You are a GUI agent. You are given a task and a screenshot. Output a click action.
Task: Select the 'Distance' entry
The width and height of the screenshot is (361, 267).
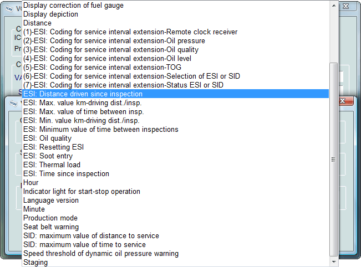click(175, 23)
